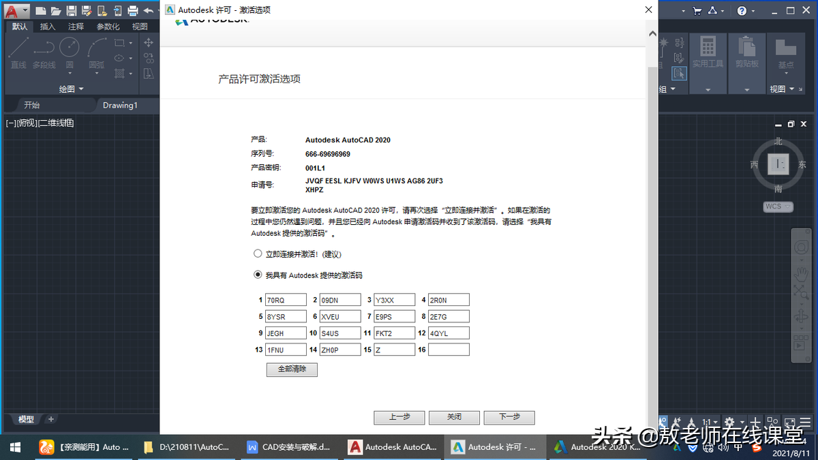Select 我具有 Autodesk 提供的激活码 option
This screenshot has width=818, height=460.
click(x=258, y=275)
